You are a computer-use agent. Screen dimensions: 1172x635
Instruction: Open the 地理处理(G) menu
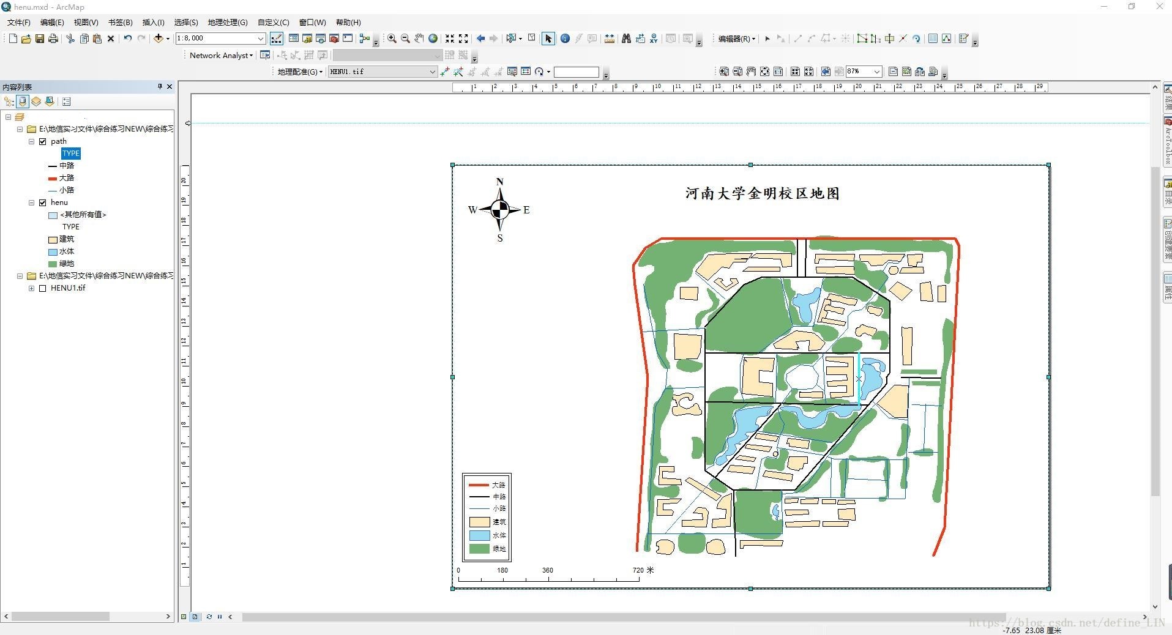point(226,22)
